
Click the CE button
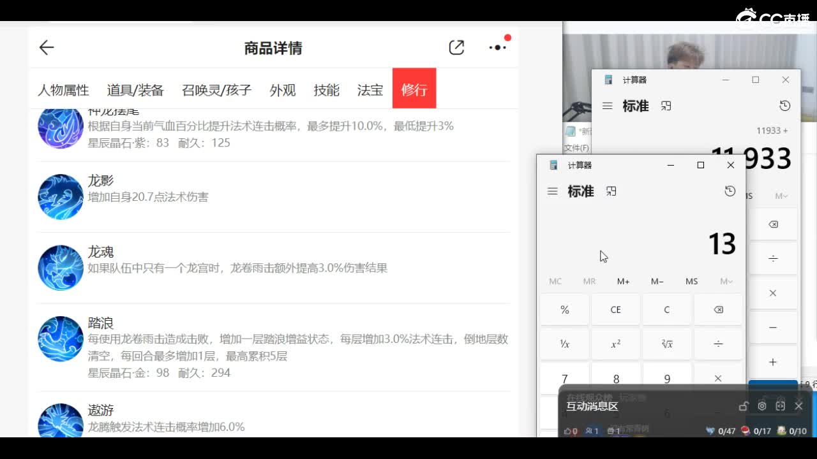coord(616,310)
